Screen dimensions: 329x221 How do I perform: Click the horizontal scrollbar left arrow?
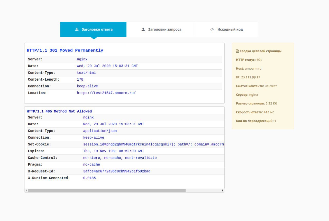(26, 190)
